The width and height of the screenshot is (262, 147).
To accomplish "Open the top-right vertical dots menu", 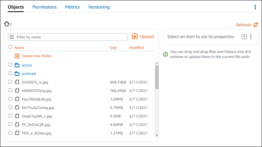I will pos(255,7).
